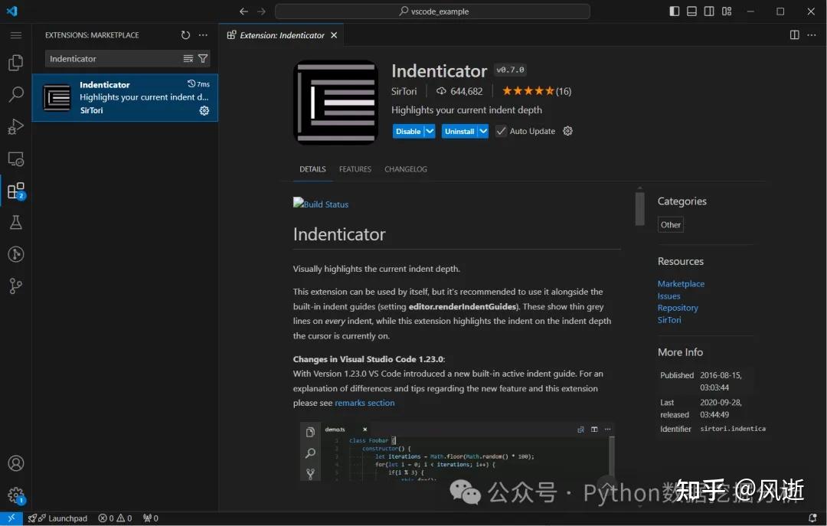This screenshot has height=526, width=827.
Task: Open the Search view in activity bar
Action: (x=15, y=95)
